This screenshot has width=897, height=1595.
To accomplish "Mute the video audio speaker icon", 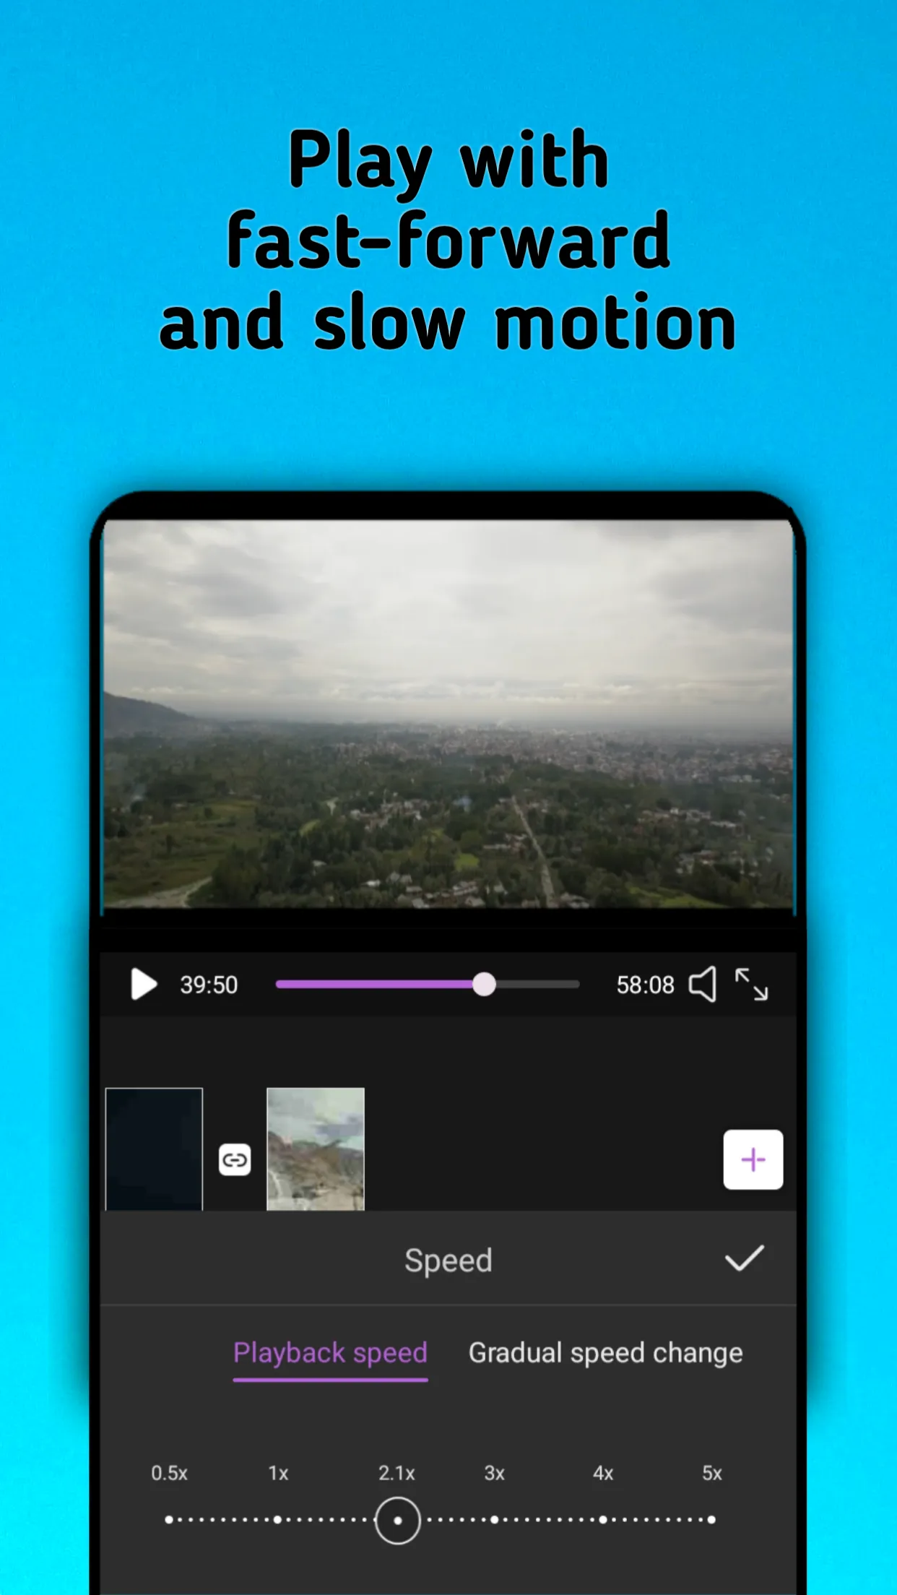I will coord(703,984).
